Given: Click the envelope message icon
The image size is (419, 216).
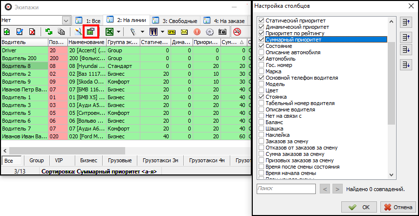Looking at the screenshot, I should pyautogui.click(x=184, y=32).
